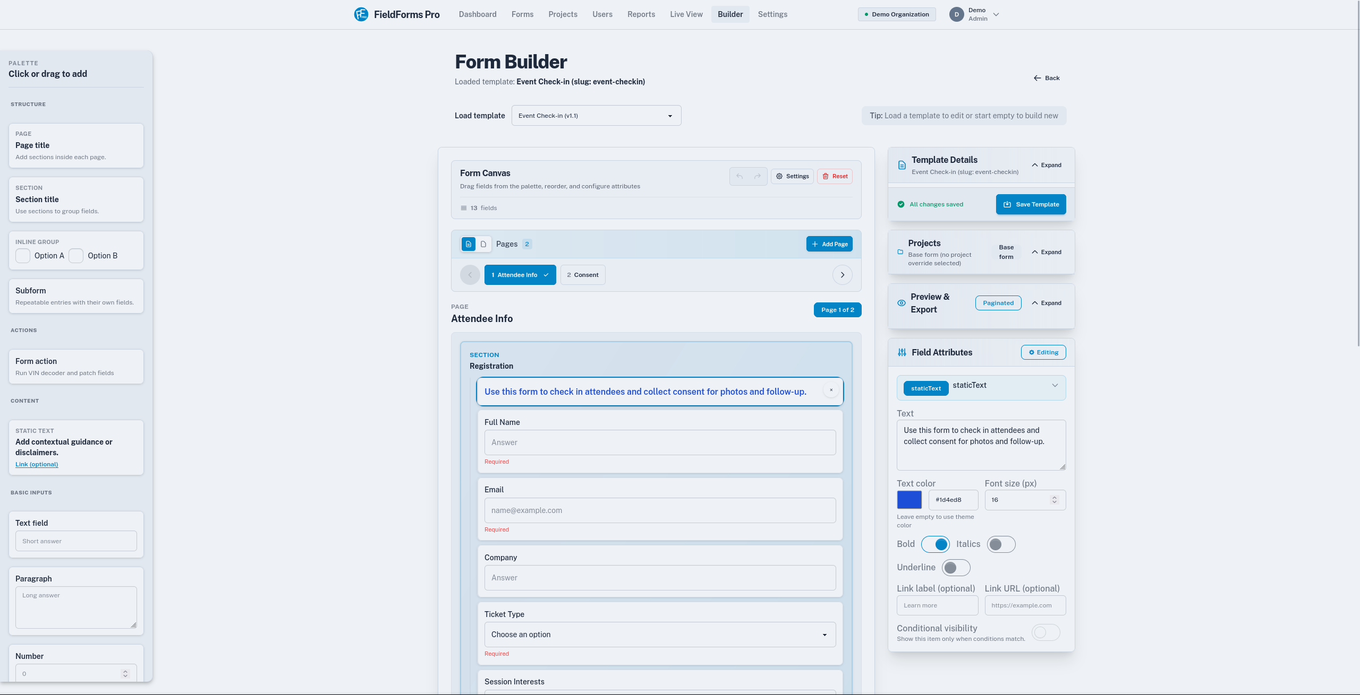Click the redo arrow in Form Canvas
The height and width of the screenshot is (695, 1360).
758,176
